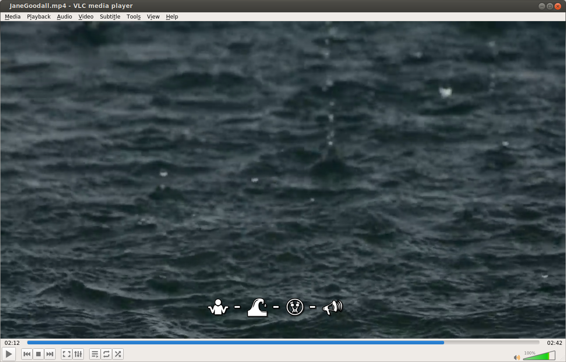Seek on the blue playback progress bar
This screenshot has width=566, height=362.
(x=283, y=343)
